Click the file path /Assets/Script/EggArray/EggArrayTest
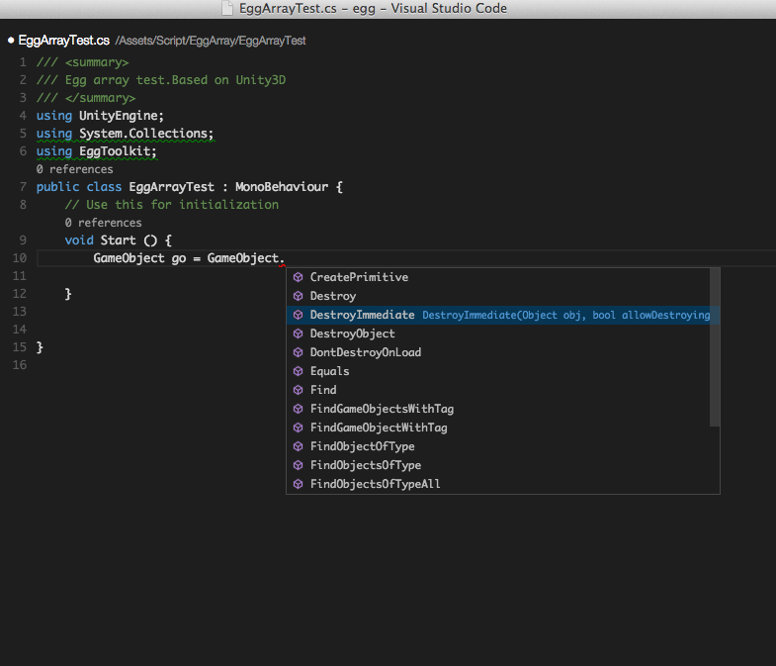 [x=211, y=41]
